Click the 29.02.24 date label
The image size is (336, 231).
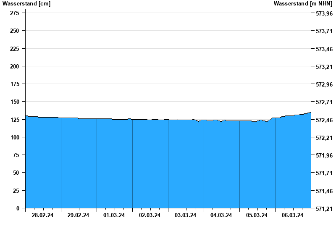79,215
